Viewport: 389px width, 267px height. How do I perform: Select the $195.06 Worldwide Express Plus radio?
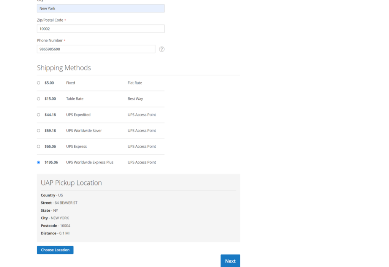(38, 162)
